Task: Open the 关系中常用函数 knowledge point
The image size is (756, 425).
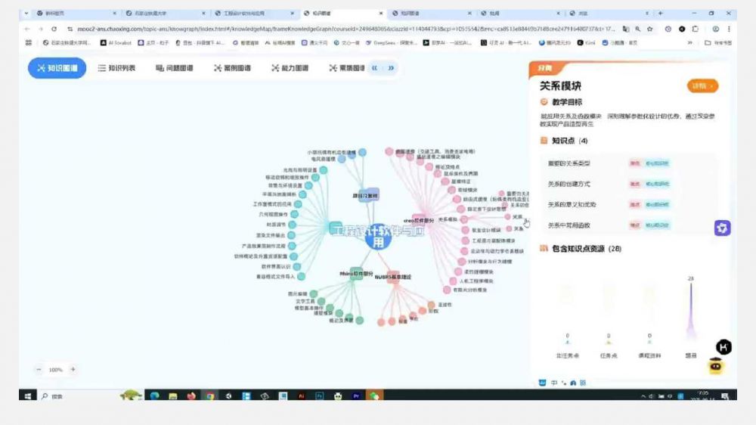Action: click(569, 225)
